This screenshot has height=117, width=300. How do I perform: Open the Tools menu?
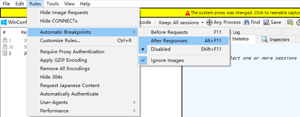53,4
